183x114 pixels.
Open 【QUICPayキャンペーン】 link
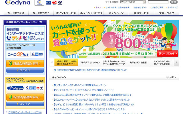point(92,100)
